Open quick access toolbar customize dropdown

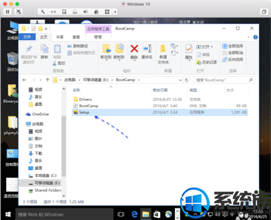pos(46,29)
